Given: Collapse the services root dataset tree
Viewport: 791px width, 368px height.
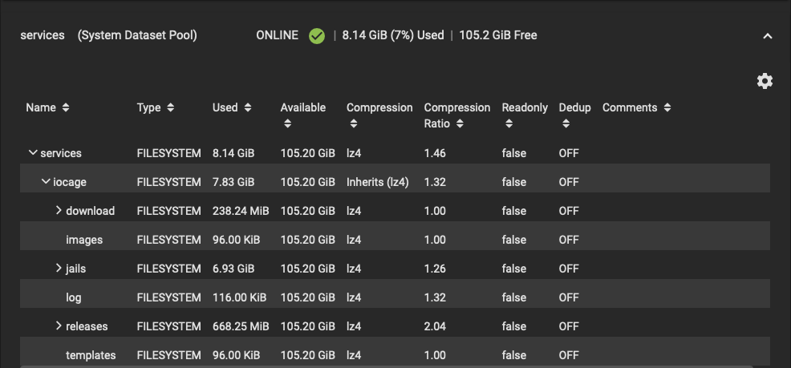Looking at the screenshot, I should point(33,152).
